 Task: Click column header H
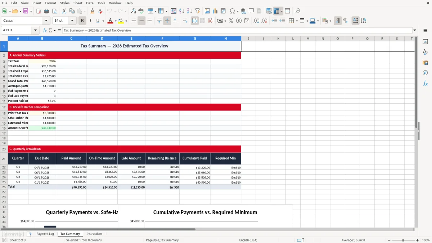click(x=226, y=39)
